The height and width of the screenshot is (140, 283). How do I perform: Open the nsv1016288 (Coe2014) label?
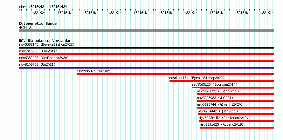click(38, 51)
